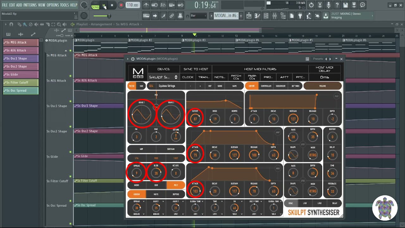Click the microphone recording icon
This screenshot has width=405, height=228.
(328, 5)
